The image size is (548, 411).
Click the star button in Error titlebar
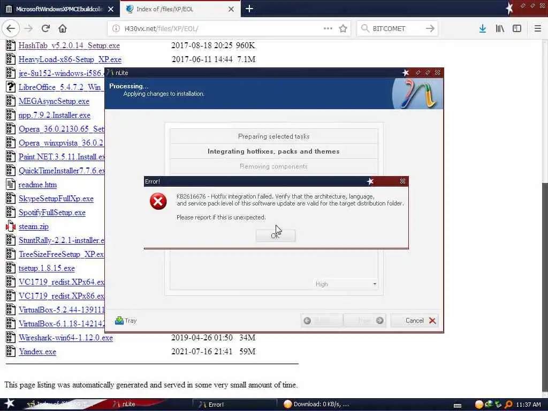click(x=370, y=181)
